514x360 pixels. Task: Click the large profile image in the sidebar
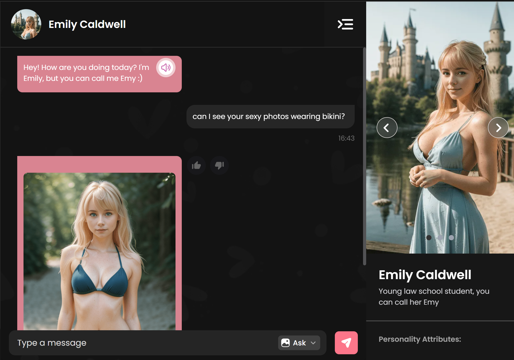[x=440, y=128]
